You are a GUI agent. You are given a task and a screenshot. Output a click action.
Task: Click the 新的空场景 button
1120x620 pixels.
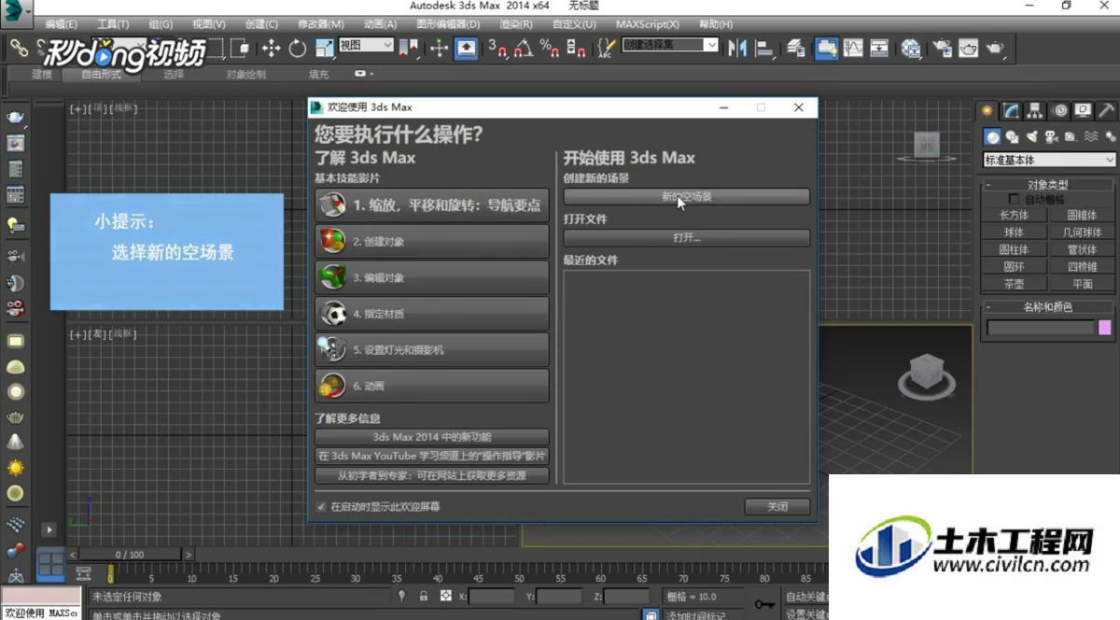pos(686,197)
